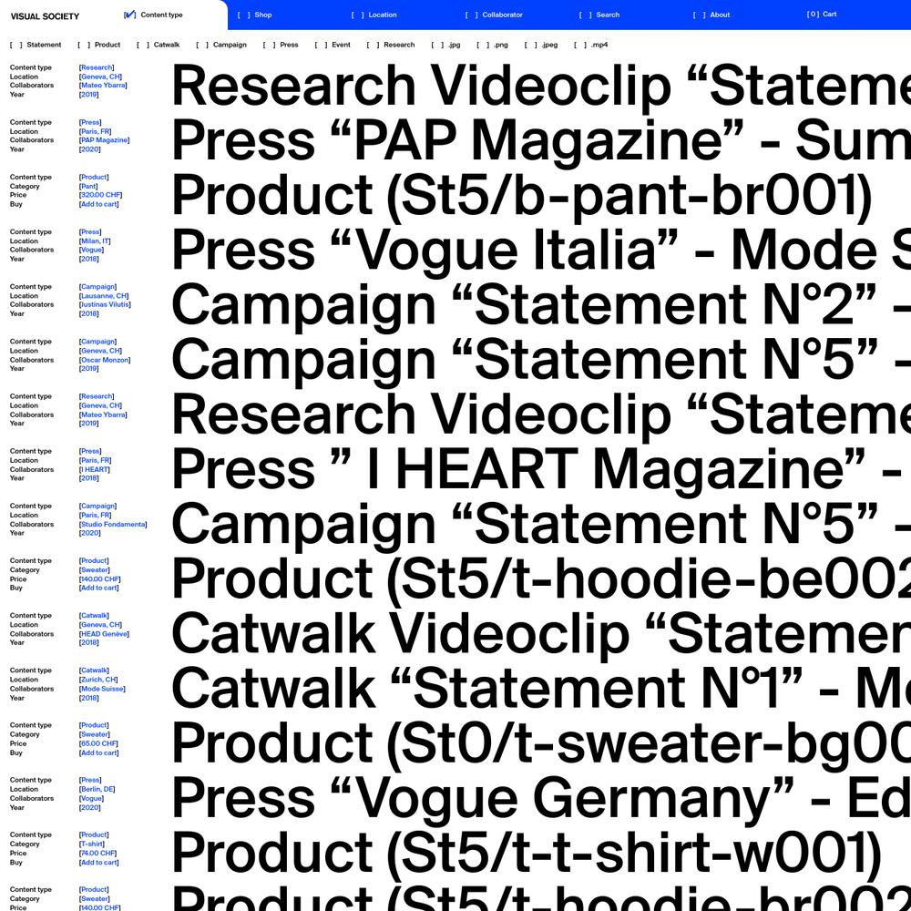Toggle the .mp4 file type filter
The height and width of the screenshot is (911, 911).
point(591,45)
